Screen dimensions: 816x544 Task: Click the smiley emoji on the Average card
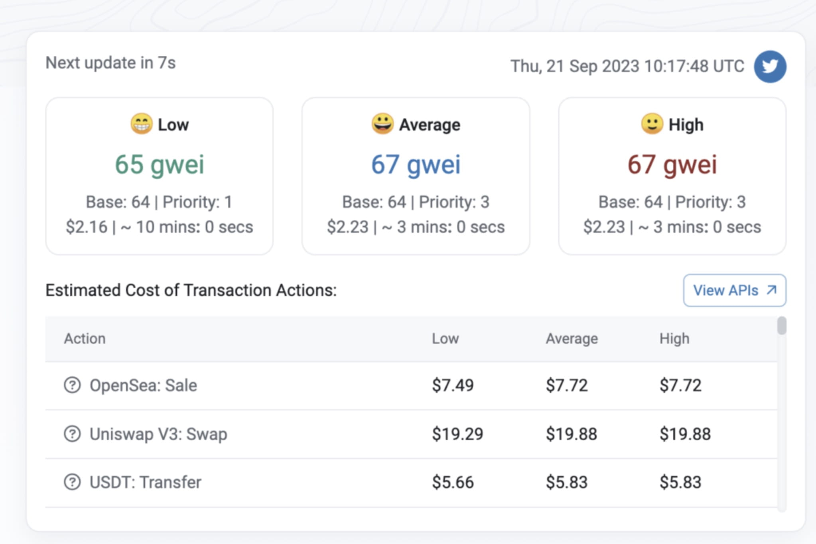click(x=382, y=124)
